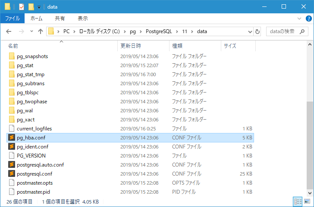Sort by 更新日時 column header

(131, 46)
